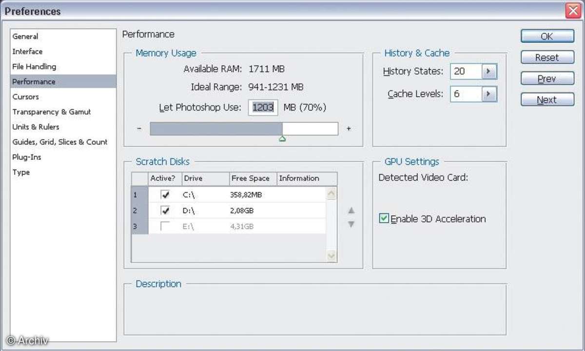Select the Type preferences category
This screenshot has width=585, height=351.
pos(21,173)
